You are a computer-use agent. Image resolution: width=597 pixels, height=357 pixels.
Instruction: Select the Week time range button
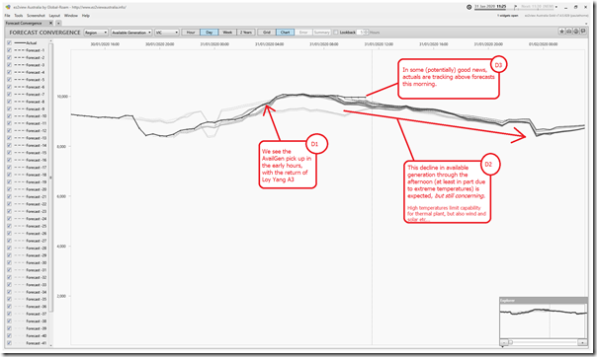[227, 33]
